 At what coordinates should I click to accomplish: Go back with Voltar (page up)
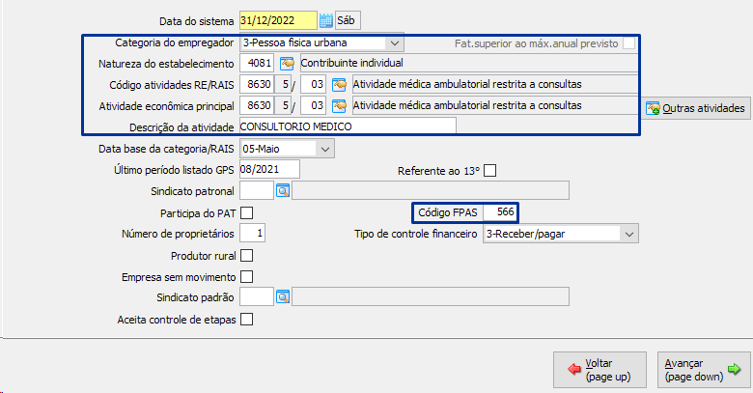click(x=600, y=370)
